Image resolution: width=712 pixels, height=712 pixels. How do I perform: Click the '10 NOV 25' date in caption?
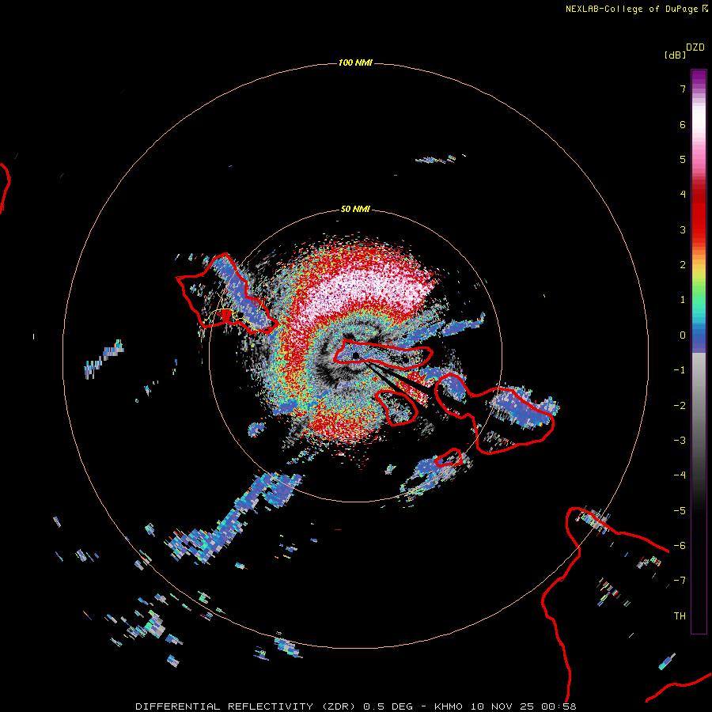(502, 706)
